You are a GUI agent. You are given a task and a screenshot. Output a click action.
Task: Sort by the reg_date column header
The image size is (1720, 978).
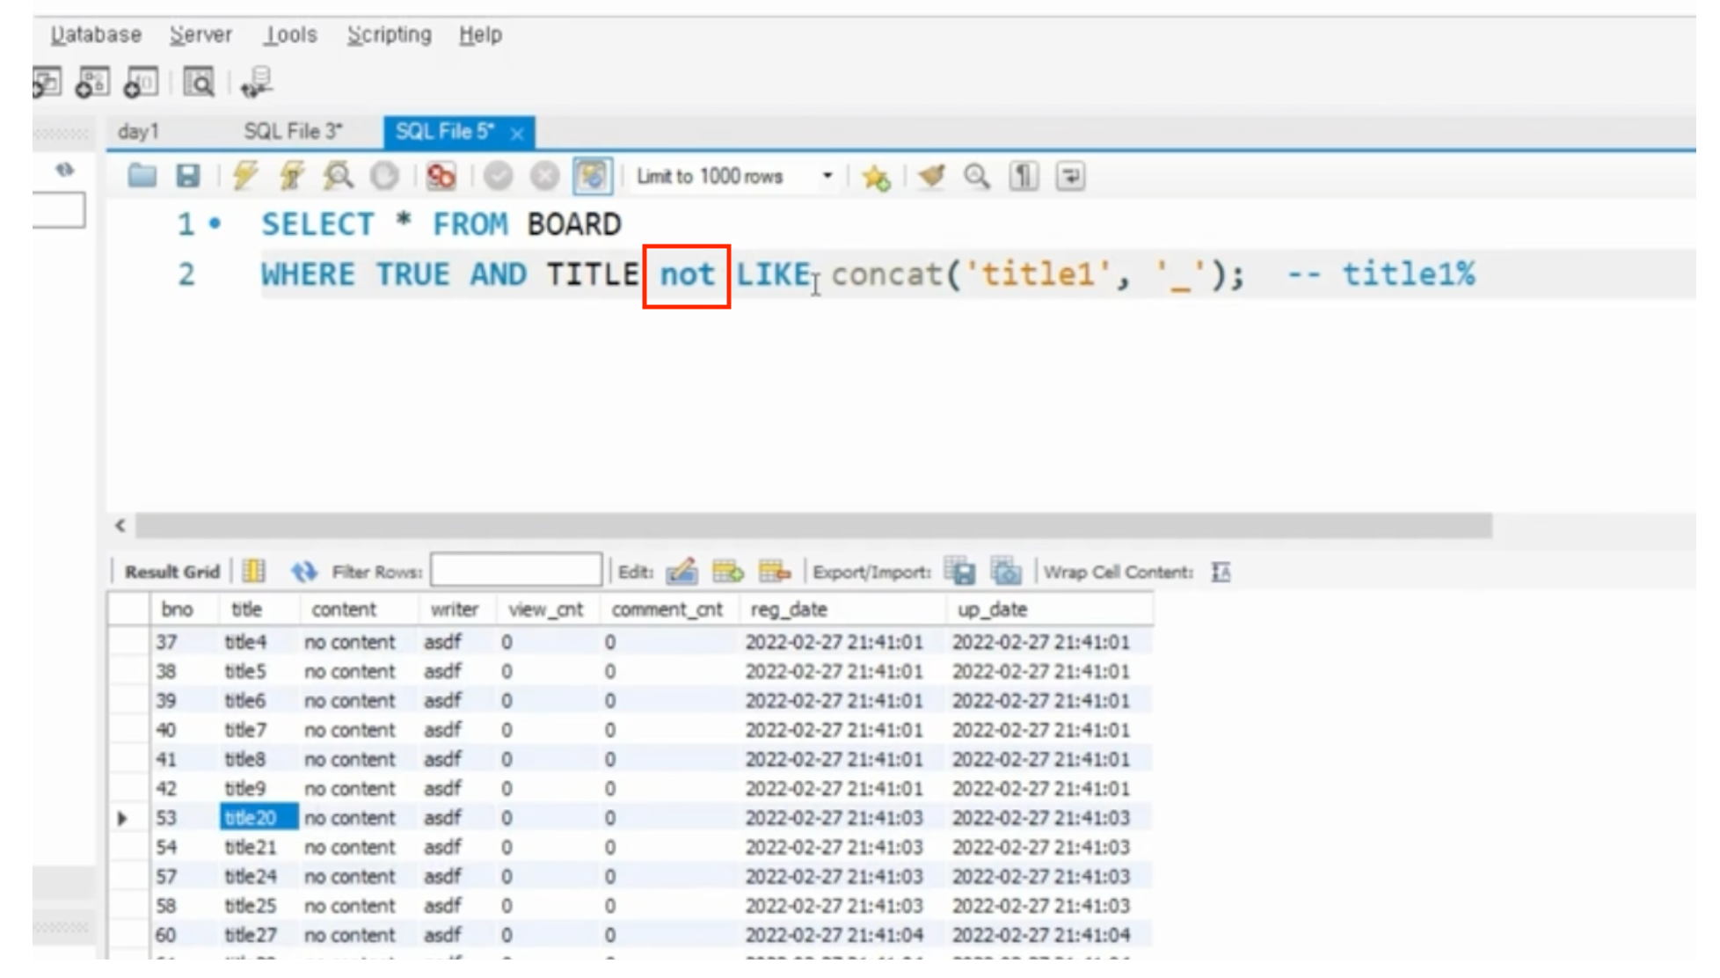click(789, 609)
